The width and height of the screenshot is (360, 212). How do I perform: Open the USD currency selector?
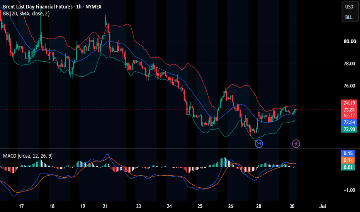pyautogui.click(x=349, y=7)
